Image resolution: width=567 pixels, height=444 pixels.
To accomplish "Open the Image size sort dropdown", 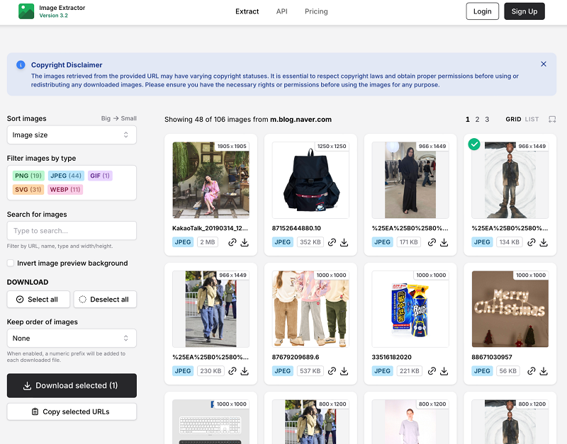I will pyautogui.click(x=72, y=135).
